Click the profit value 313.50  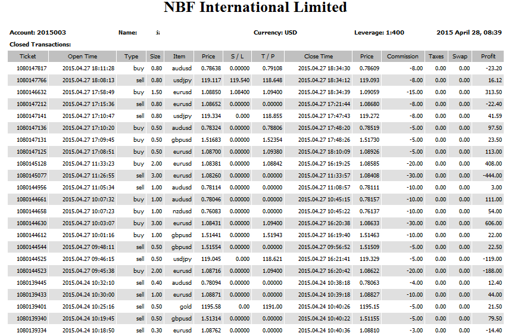point(493,92)
